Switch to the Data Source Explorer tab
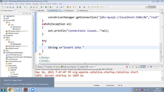The height and width of the screenshot is (92, 164). 69,67
